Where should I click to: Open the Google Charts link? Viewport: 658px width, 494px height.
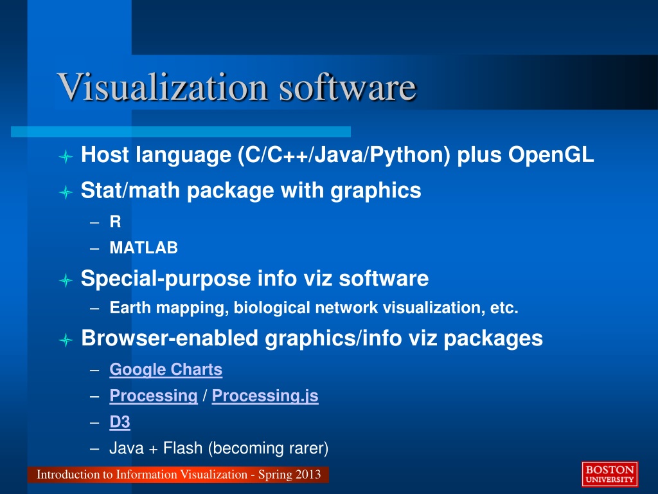pyautogui.click(x=166, y=370)
